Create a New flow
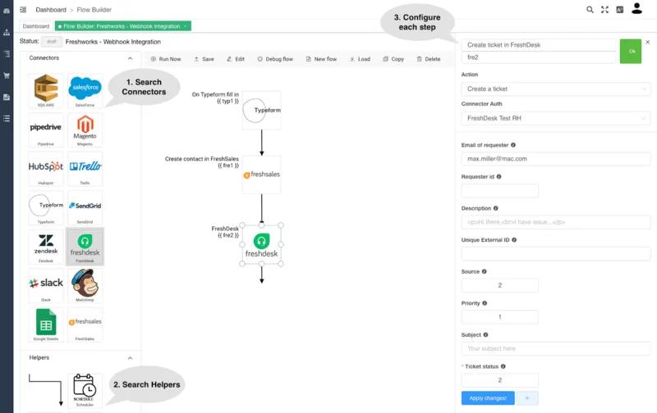This screenshot has width=657, height=413. tap(321, 59)
